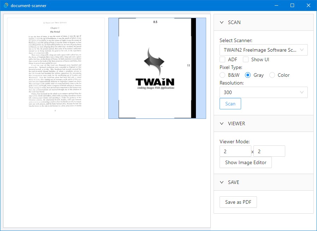Click the first Viewer Mode number field
The width and height of the screenshot is (317, 231).
pos(235,151)
